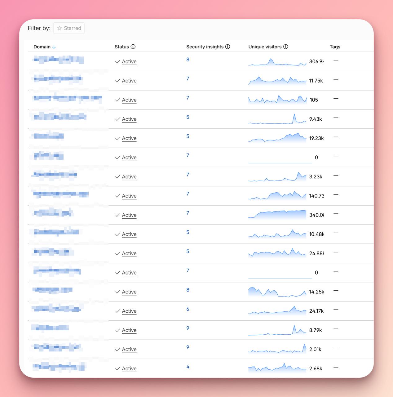Click the Active status checkmark in the 11.75k row
393x397 pixels.
(117, 81)
